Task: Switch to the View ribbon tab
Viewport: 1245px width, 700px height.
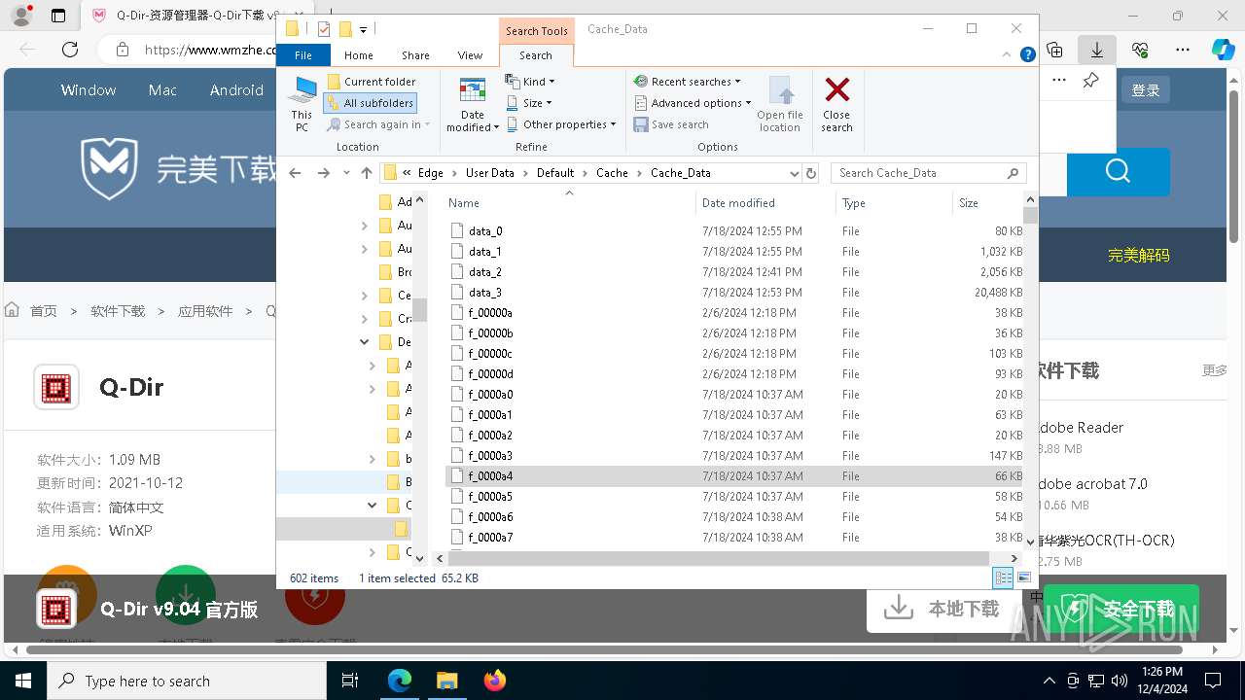Action: 470,55
